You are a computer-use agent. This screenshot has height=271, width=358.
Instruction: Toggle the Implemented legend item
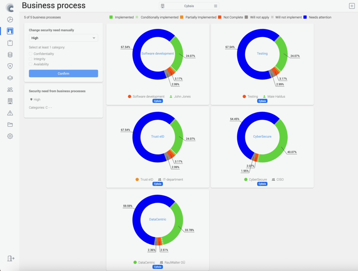[122, 17]
